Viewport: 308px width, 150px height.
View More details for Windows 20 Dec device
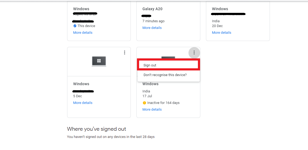click(222, 32)
